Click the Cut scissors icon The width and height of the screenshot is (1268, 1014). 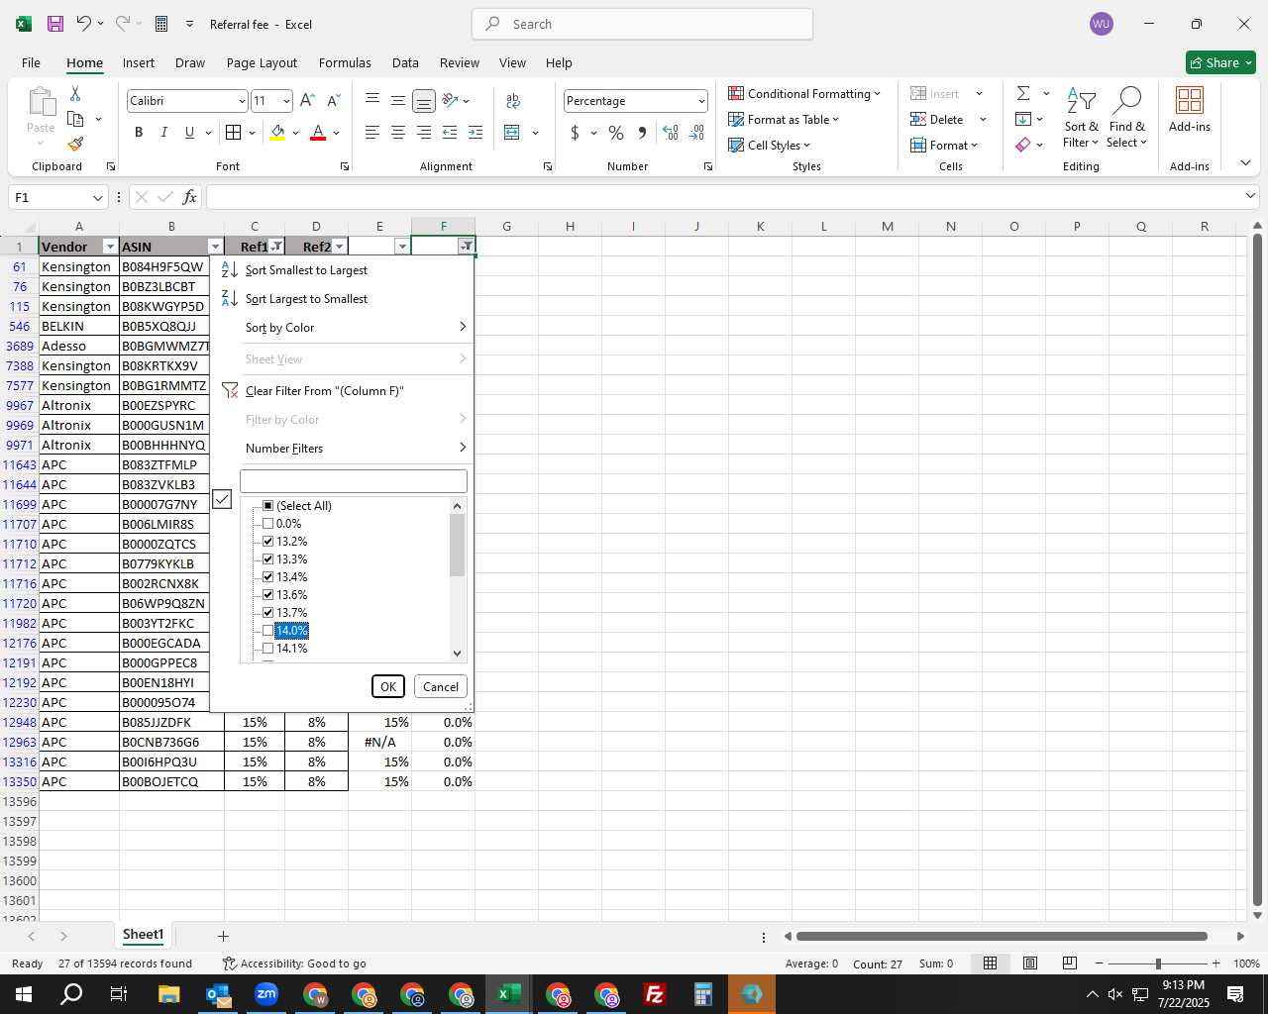pyautogui.click(x=75, y=93)
